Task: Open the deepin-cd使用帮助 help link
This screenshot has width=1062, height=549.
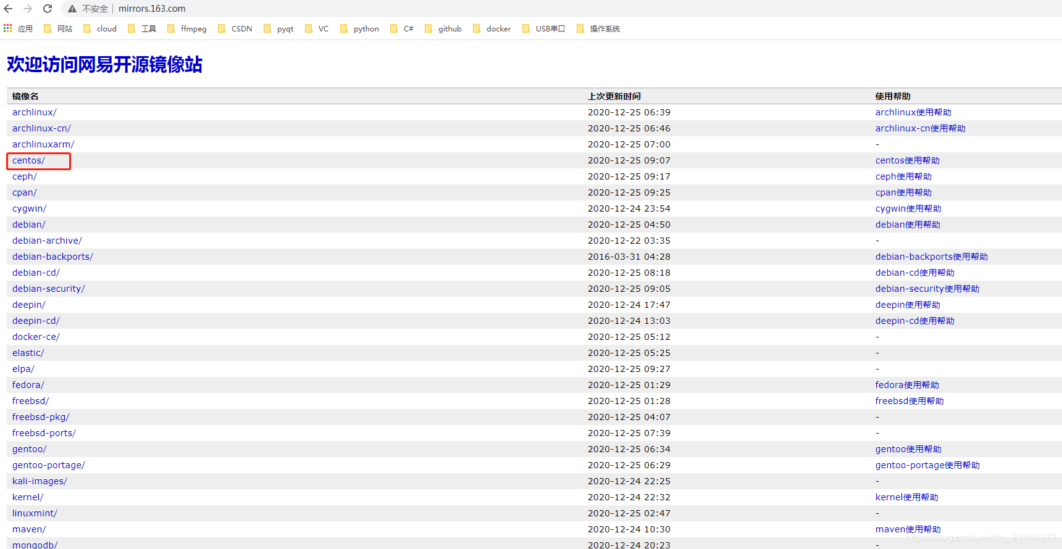Action: (915, 321)
